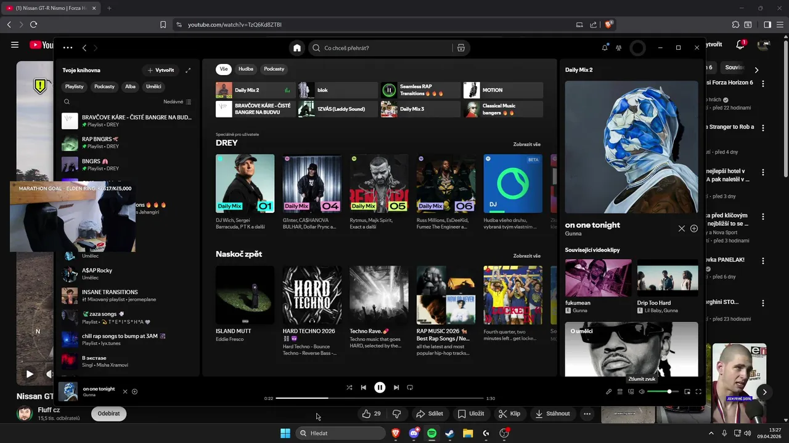The width and height of the screenshot is (789, 443).
Task: Show hidden system tray icons
Action: click(711, 433)
